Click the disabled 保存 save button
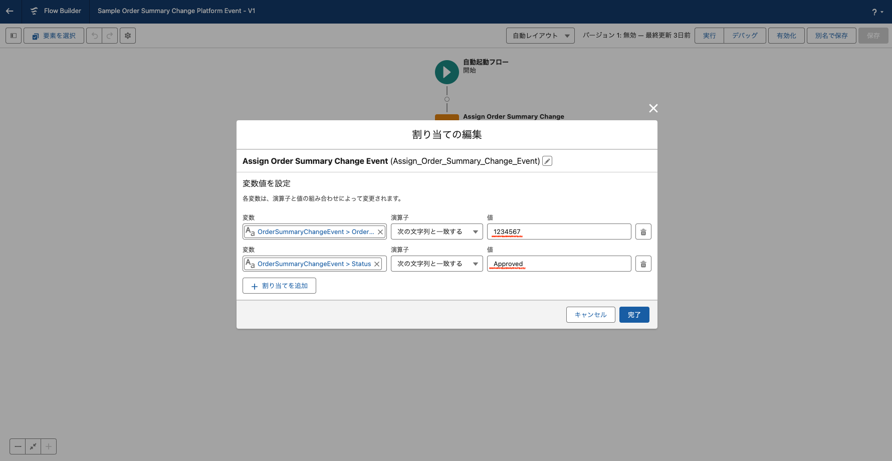Screen dimensions: 892x461 tap(873, 36)
